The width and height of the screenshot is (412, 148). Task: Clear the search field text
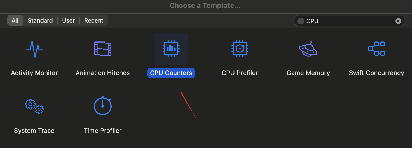(398, 21)
